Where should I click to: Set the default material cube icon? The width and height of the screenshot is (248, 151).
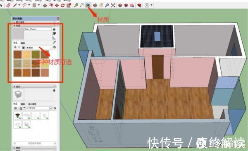[54, 33]
